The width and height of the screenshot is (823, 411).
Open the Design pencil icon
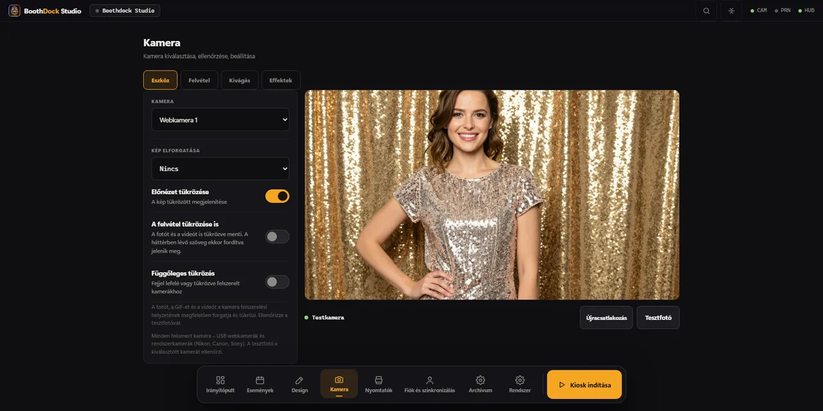click(x=299, y=380)
